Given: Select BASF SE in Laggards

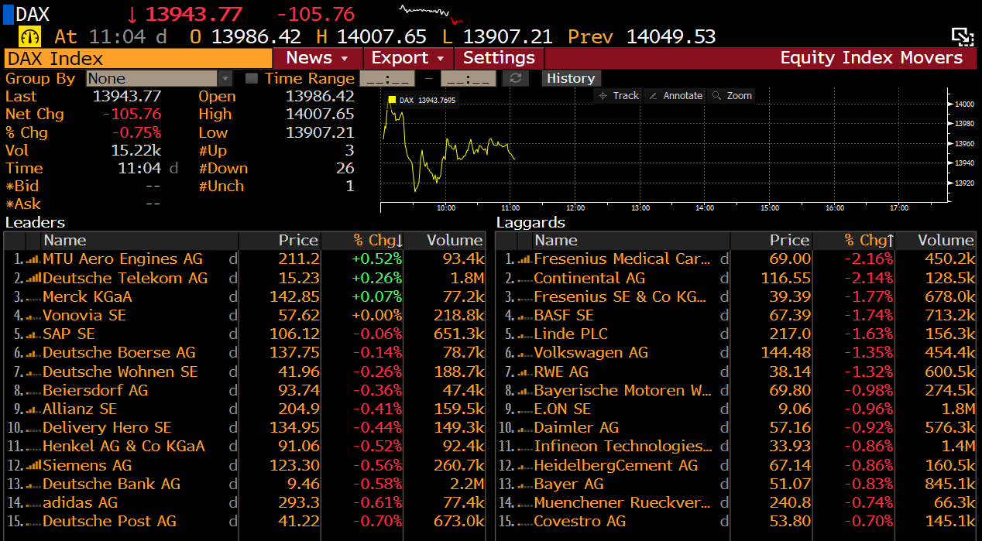Looking at the screenshot, I should click(736, 316).
